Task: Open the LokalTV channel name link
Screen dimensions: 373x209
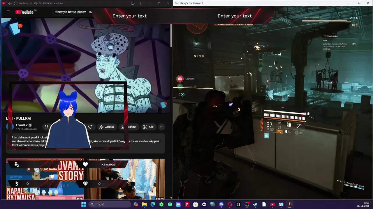Action: point(22,125)
